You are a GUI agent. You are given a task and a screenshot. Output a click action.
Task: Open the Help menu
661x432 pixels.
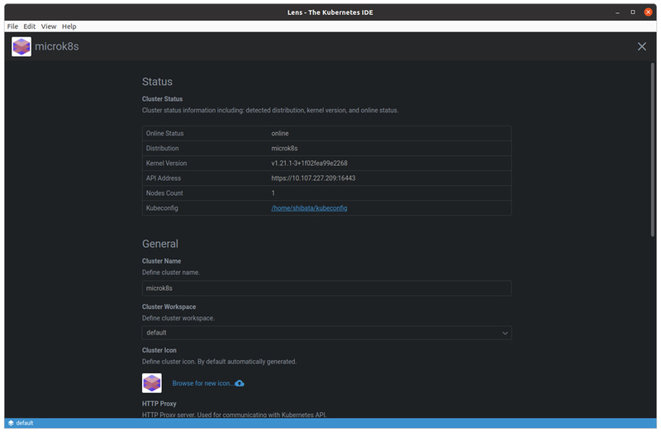69,26
